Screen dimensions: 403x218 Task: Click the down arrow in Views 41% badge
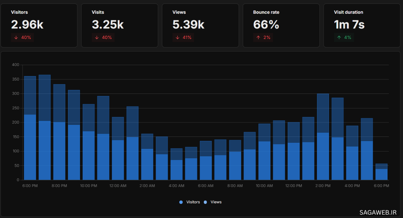(177, 38)
